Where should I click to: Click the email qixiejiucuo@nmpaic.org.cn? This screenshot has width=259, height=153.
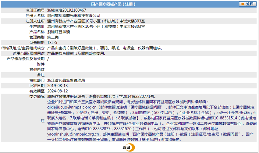coord(72,107)
